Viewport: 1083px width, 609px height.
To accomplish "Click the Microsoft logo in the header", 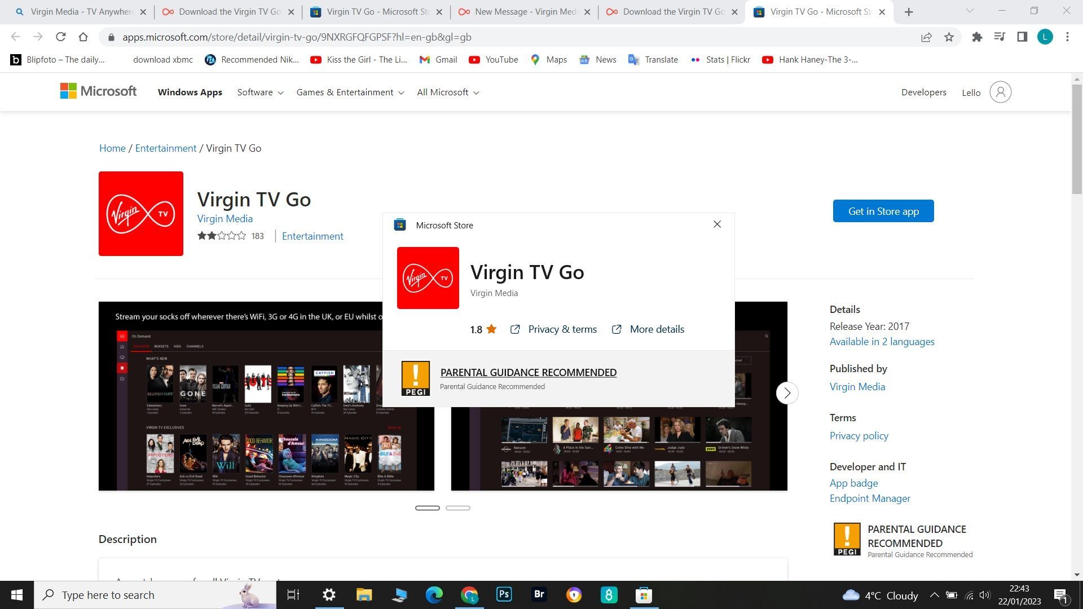I will click(x=98, y=91).
